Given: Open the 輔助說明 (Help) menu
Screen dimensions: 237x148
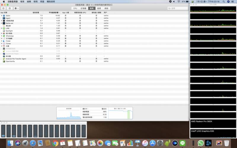Looking at the screenshot, I should tap(51, 1).
